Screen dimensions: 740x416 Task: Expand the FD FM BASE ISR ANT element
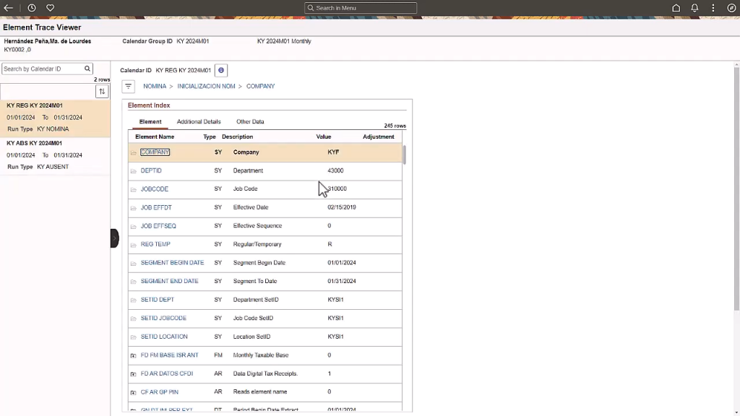(x=134, y=355)
